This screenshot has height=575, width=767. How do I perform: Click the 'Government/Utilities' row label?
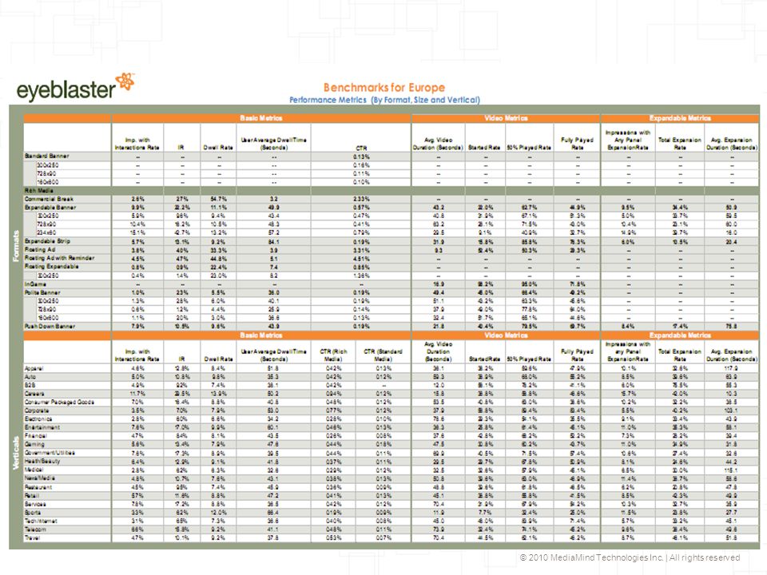pyautogui.click(x=50, y=453)
